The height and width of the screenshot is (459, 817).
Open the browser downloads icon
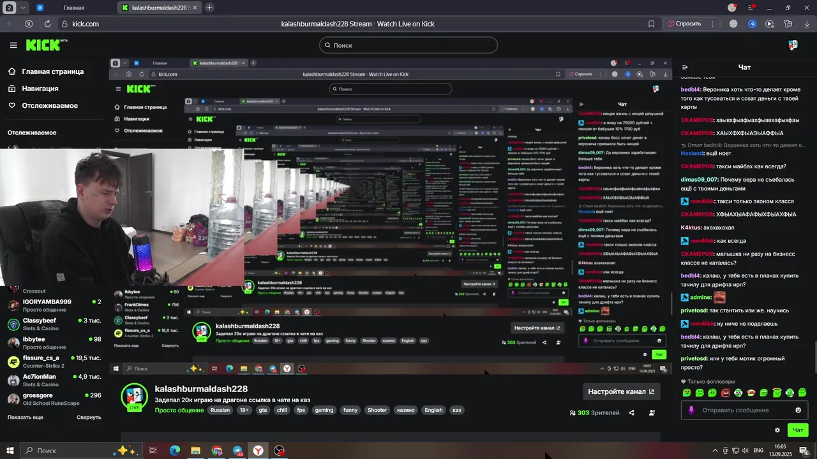click(x=807, y=24)
